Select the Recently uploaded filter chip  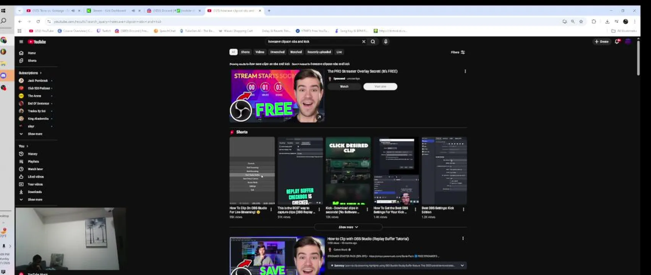pyautogui.click(x=319, y=52)
